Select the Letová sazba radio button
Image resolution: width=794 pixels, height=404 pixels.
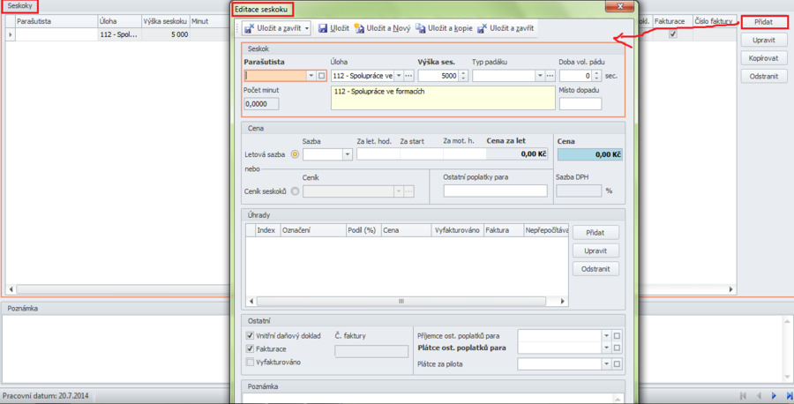(x=295, y=154)
